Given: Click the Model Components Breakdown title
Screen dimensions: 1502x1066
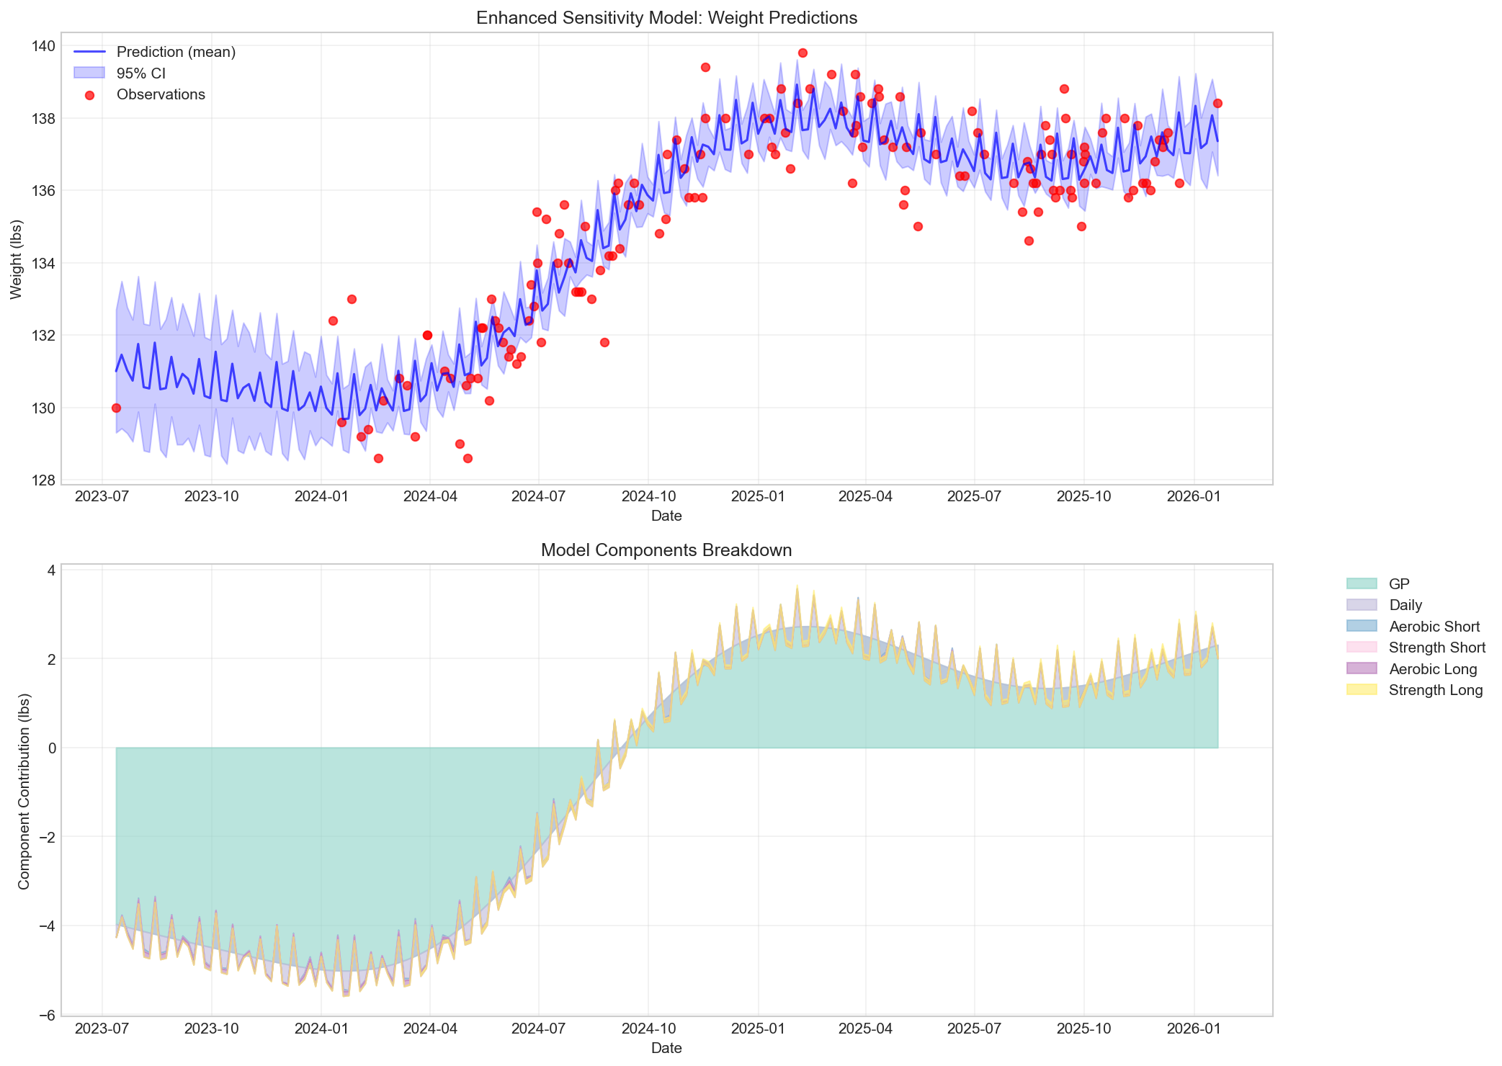Looking at the screenshot, I should click(x=666, y=550).
